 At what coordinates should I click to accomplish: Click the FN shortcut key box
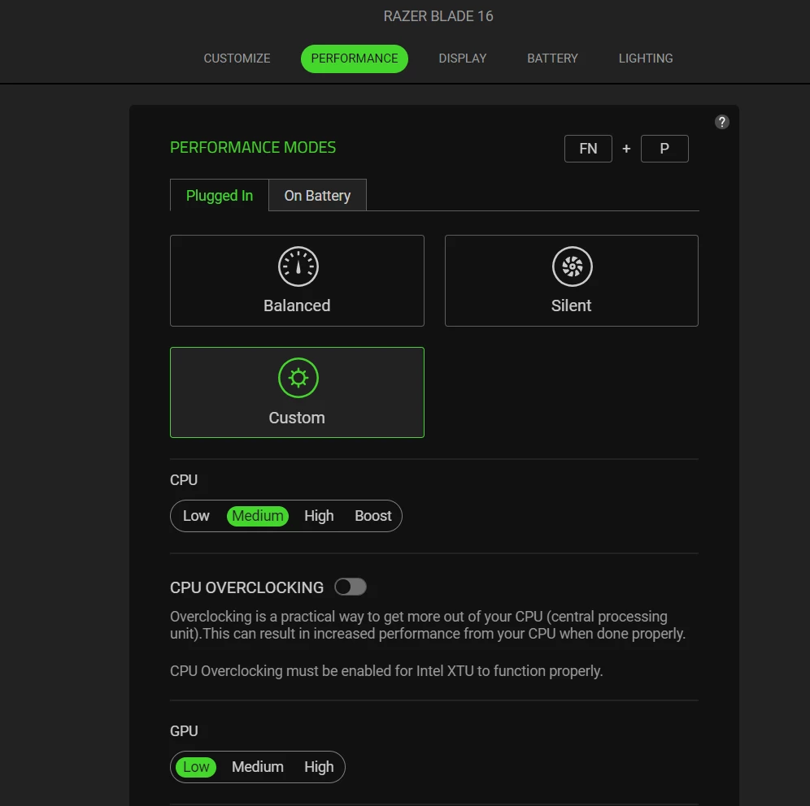tap(588, 149)
